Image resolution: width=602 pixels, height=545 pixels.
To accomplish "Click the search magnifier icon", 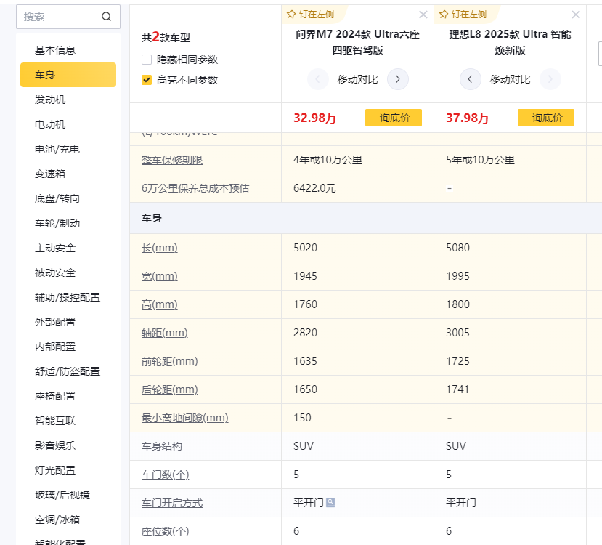I will [x=106, y=17].
